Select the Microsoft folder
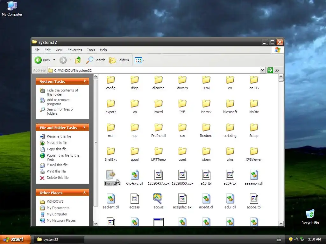The width and height of the screenshot is (326, 244). pyautogui.click(x=230, y=106)
